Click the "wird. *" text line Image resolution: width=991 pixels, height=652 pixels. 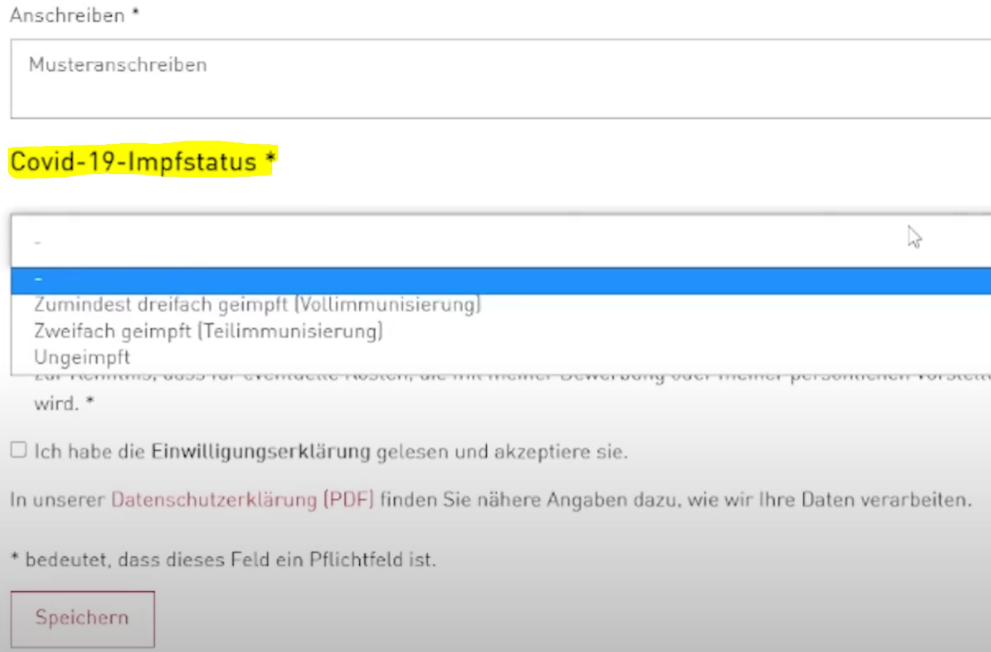point(64,403)
